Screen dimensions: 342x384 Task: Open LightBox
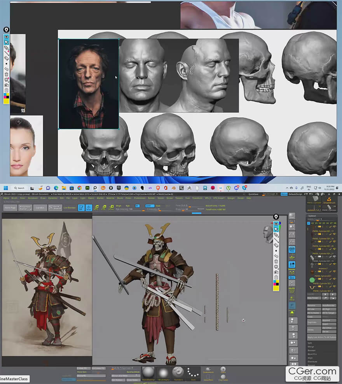point(40,208)
